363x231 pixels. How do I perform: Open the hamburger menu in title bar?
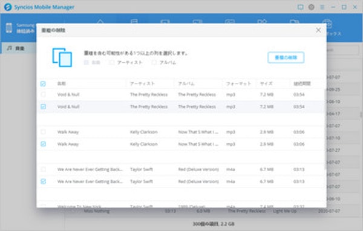point(322,7)
